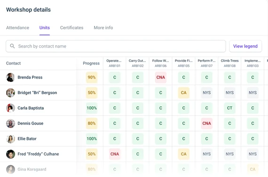Screen dimensions: 268x177
Task: Switch to the Attendance tab
Action: point(17,28)
